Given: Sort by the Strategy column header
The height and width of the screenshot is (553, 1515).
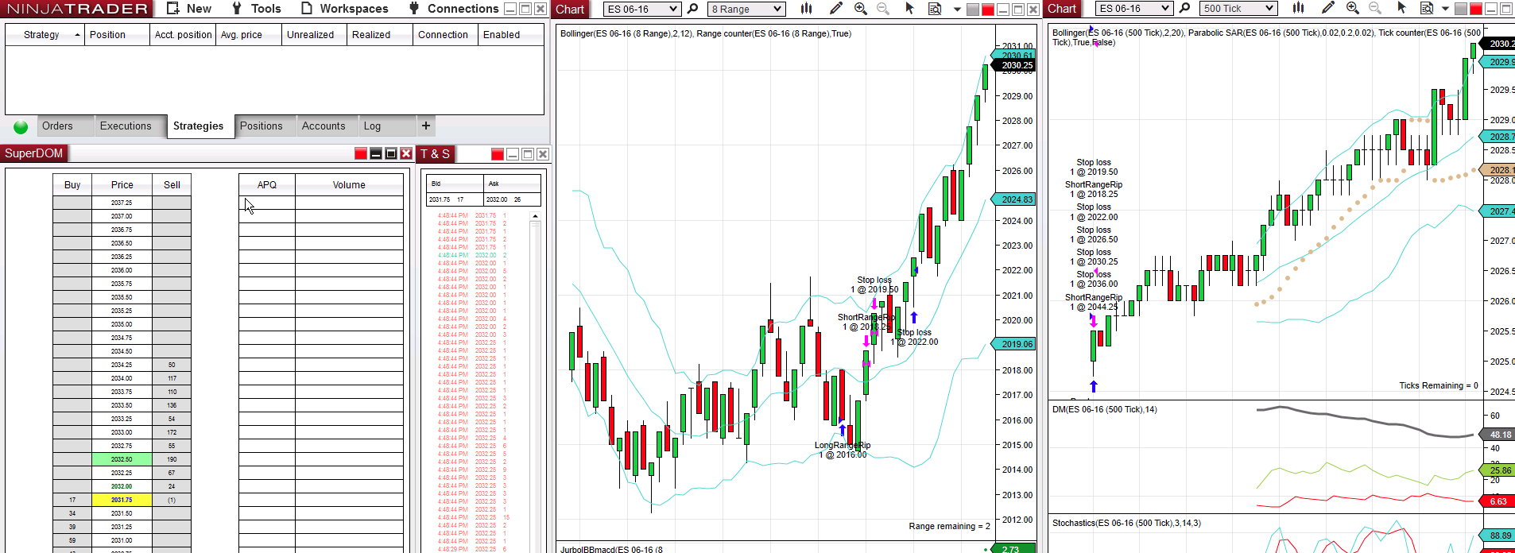Looking at the screenshot, I should [x=45, y=35].
